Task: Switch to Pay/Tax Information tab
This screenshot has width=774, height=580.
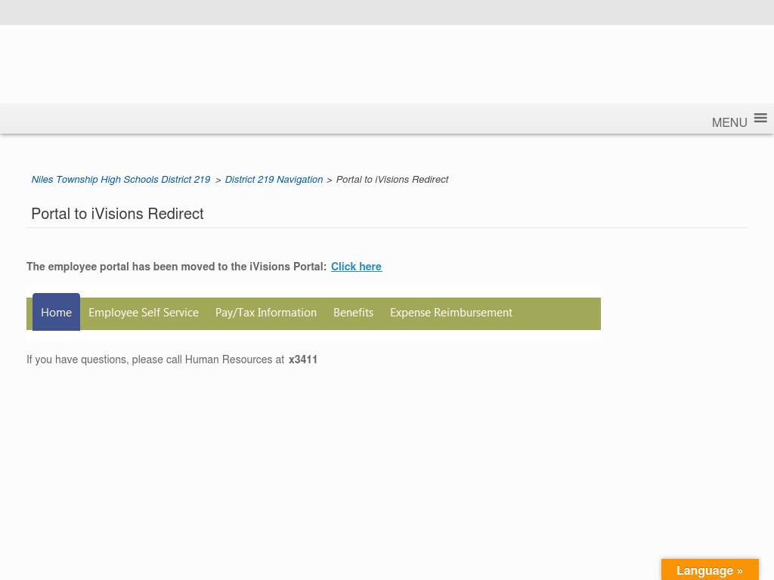Action: pos(266,313)
